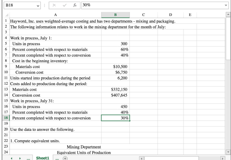231x160 pixels.
Task: Click horizontal scrollbar left arrow
Action: 141,158
